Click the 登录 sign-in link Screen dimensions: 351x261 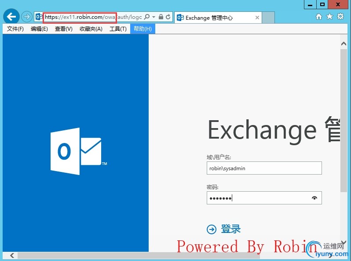(230, 229)
